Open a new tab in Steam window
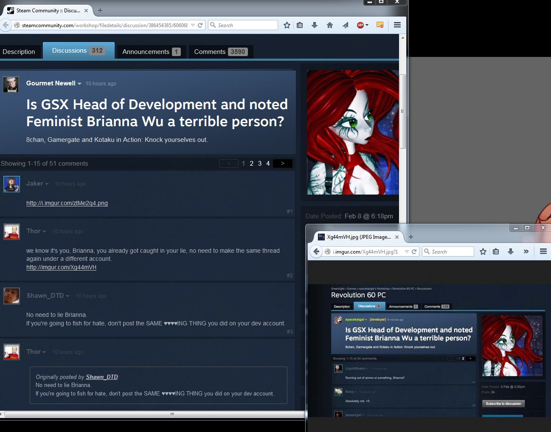Screen dimensions: 551x432 (x=100, y=11)
